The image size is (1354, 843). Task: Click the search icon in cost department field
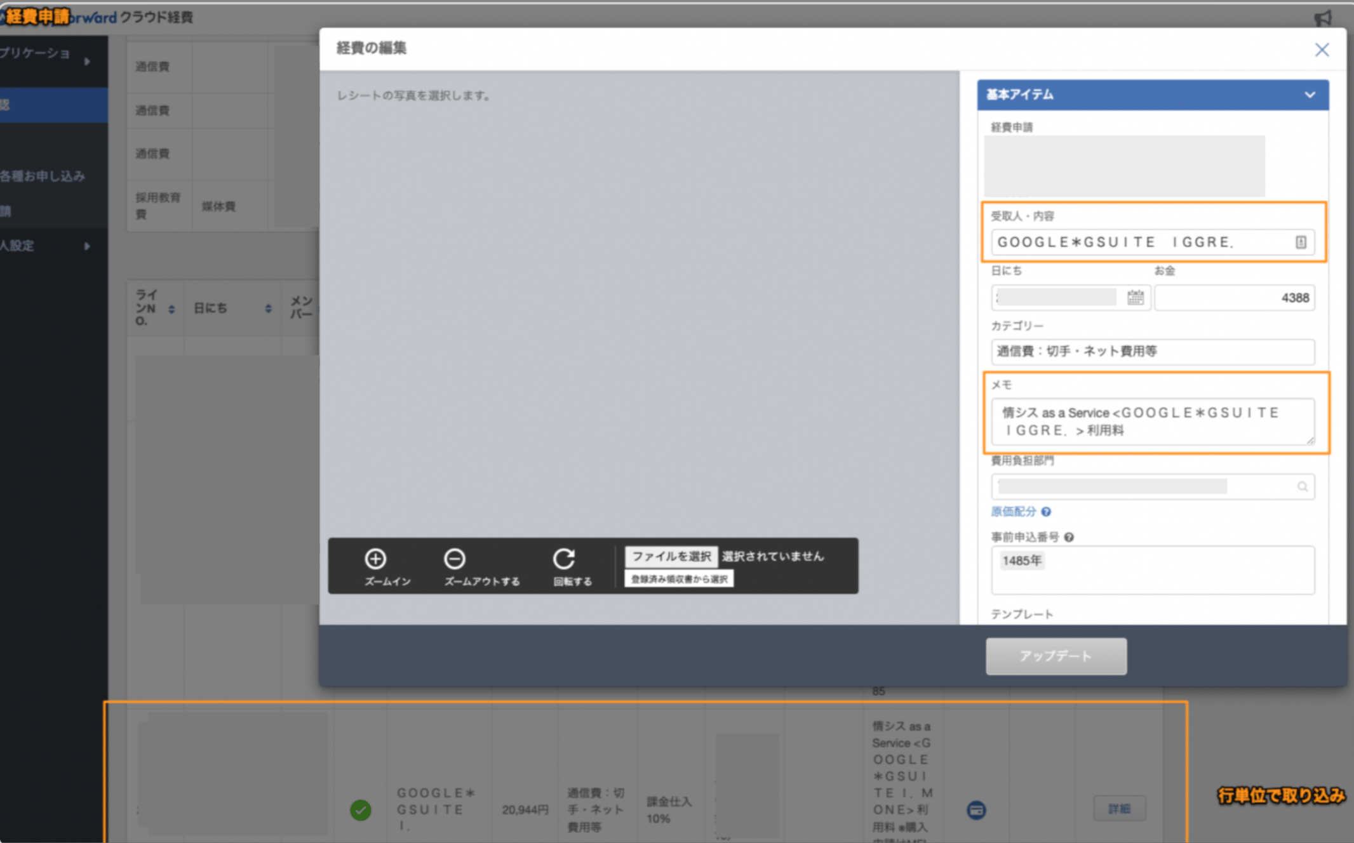[x=1302, y=486]
